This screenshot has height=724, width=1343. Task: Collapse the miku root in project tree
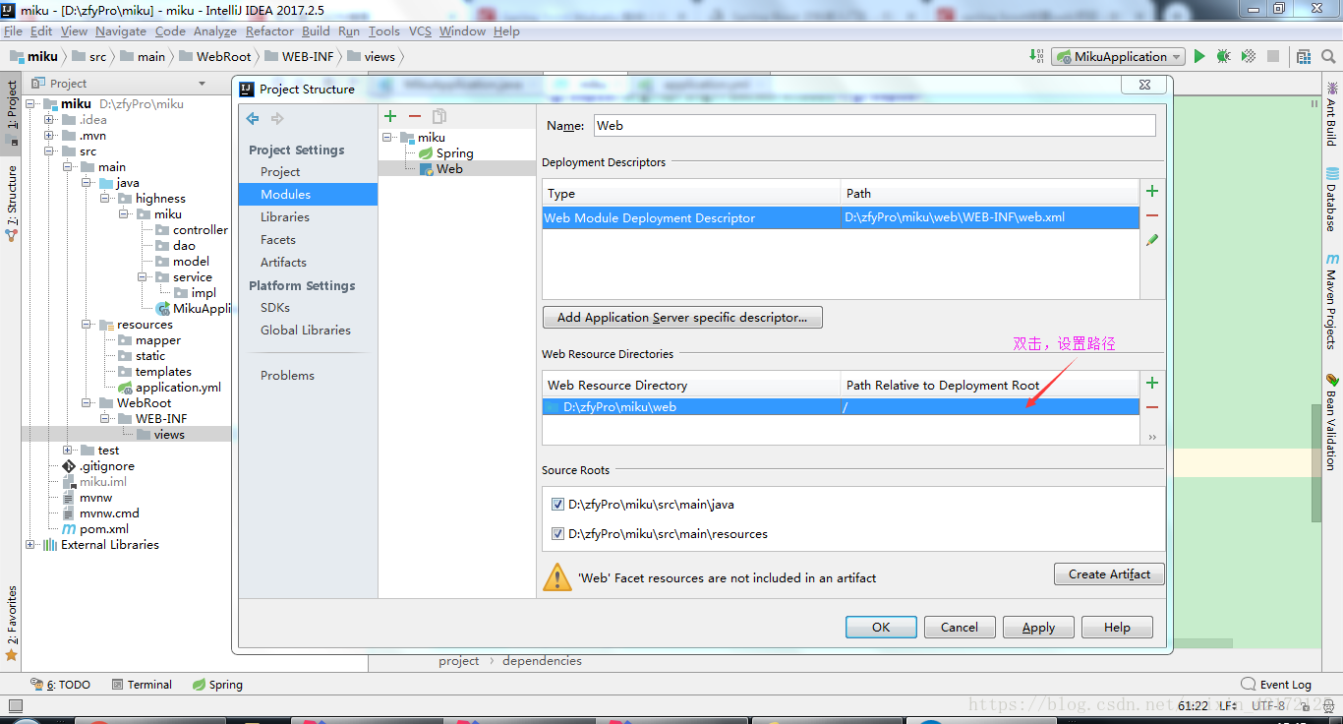(30, 104)
